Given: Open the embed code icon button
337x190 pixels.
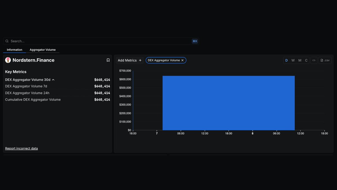Looking at the screenshot, I should 314,60.
